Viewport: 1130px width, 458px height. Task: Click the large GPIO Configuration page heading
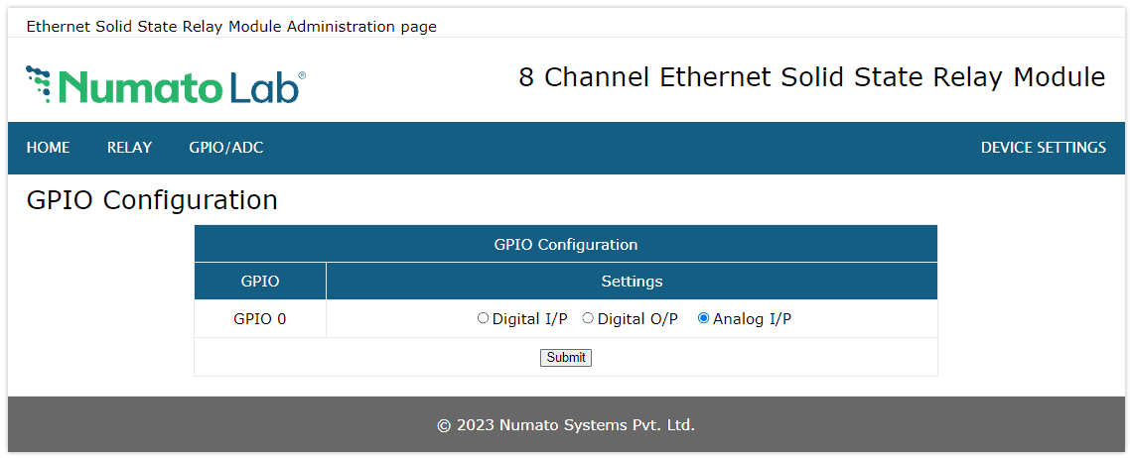tap(152, 200)
